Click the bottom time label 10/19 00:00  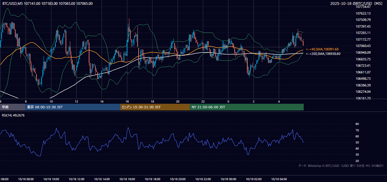(228, 179)
